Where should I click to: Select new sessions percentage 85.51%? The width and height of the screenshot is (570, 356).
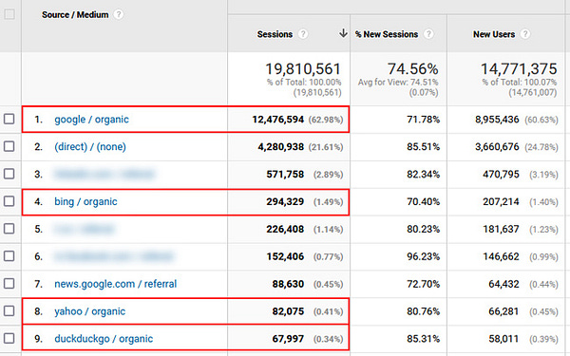click(423, 147)
